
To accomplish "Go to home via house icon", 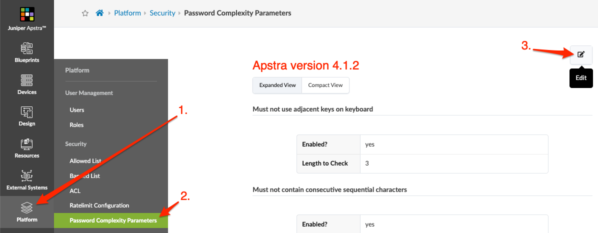I will pyautogui.click(x=99, y=13).
